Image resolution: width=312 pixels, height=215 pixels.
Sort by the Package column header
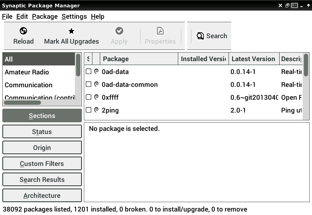click(x=139, y=59)
